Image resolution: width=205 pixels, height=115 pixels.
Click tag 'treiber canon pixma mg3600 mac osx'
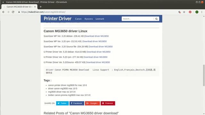point(69,95)
